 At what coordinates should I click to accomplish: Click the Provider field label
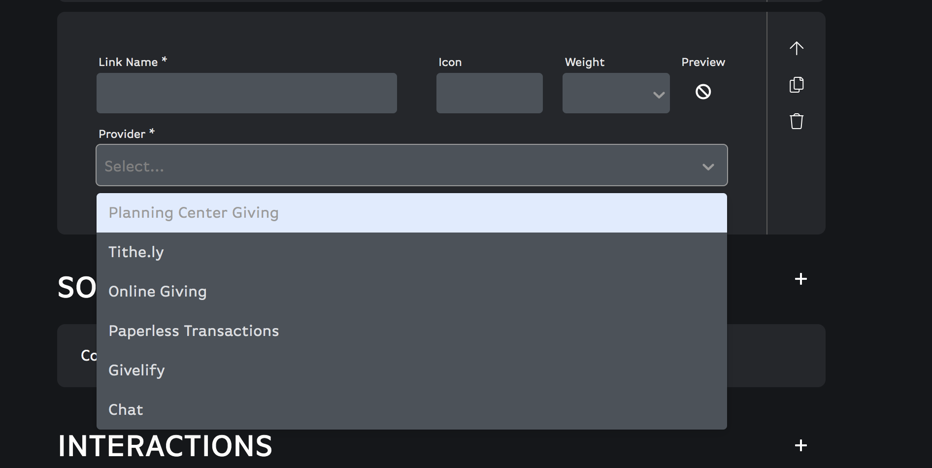[x=127, y=134]
